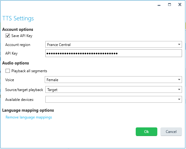186x149 pixels.
Task: Click the Target playback value
Action: [52, 90]
